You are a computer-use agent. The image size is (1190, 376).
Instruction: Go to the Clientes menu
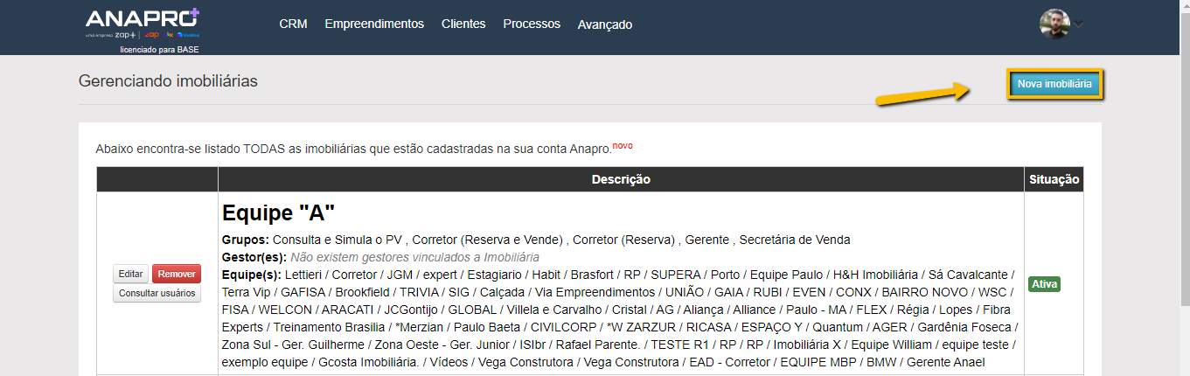pos(463,24)
